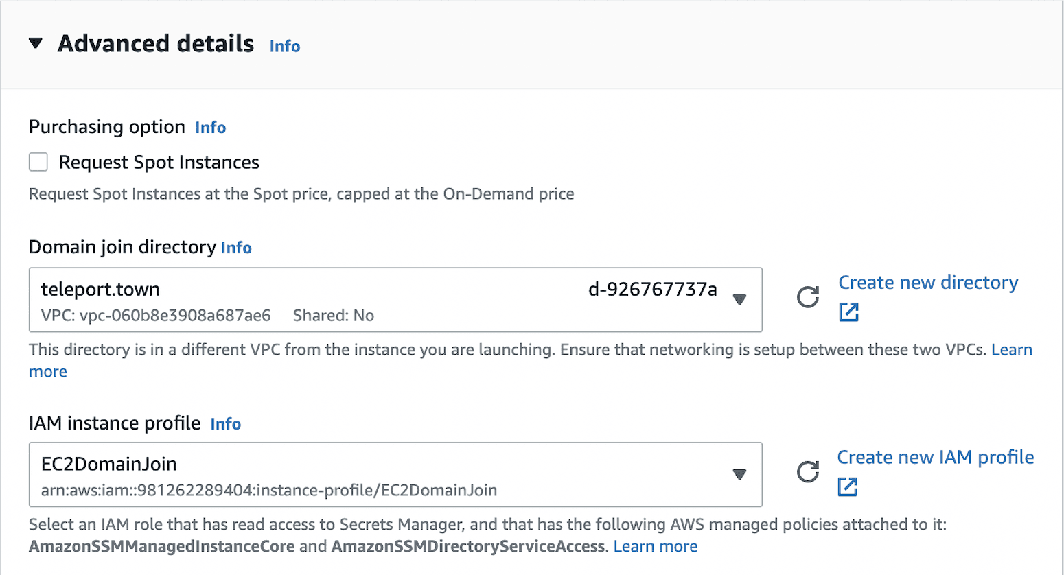The image size is (1064, 575).
Task: Click the external link icon below Create new IAM profile
Action: [848, 487]
